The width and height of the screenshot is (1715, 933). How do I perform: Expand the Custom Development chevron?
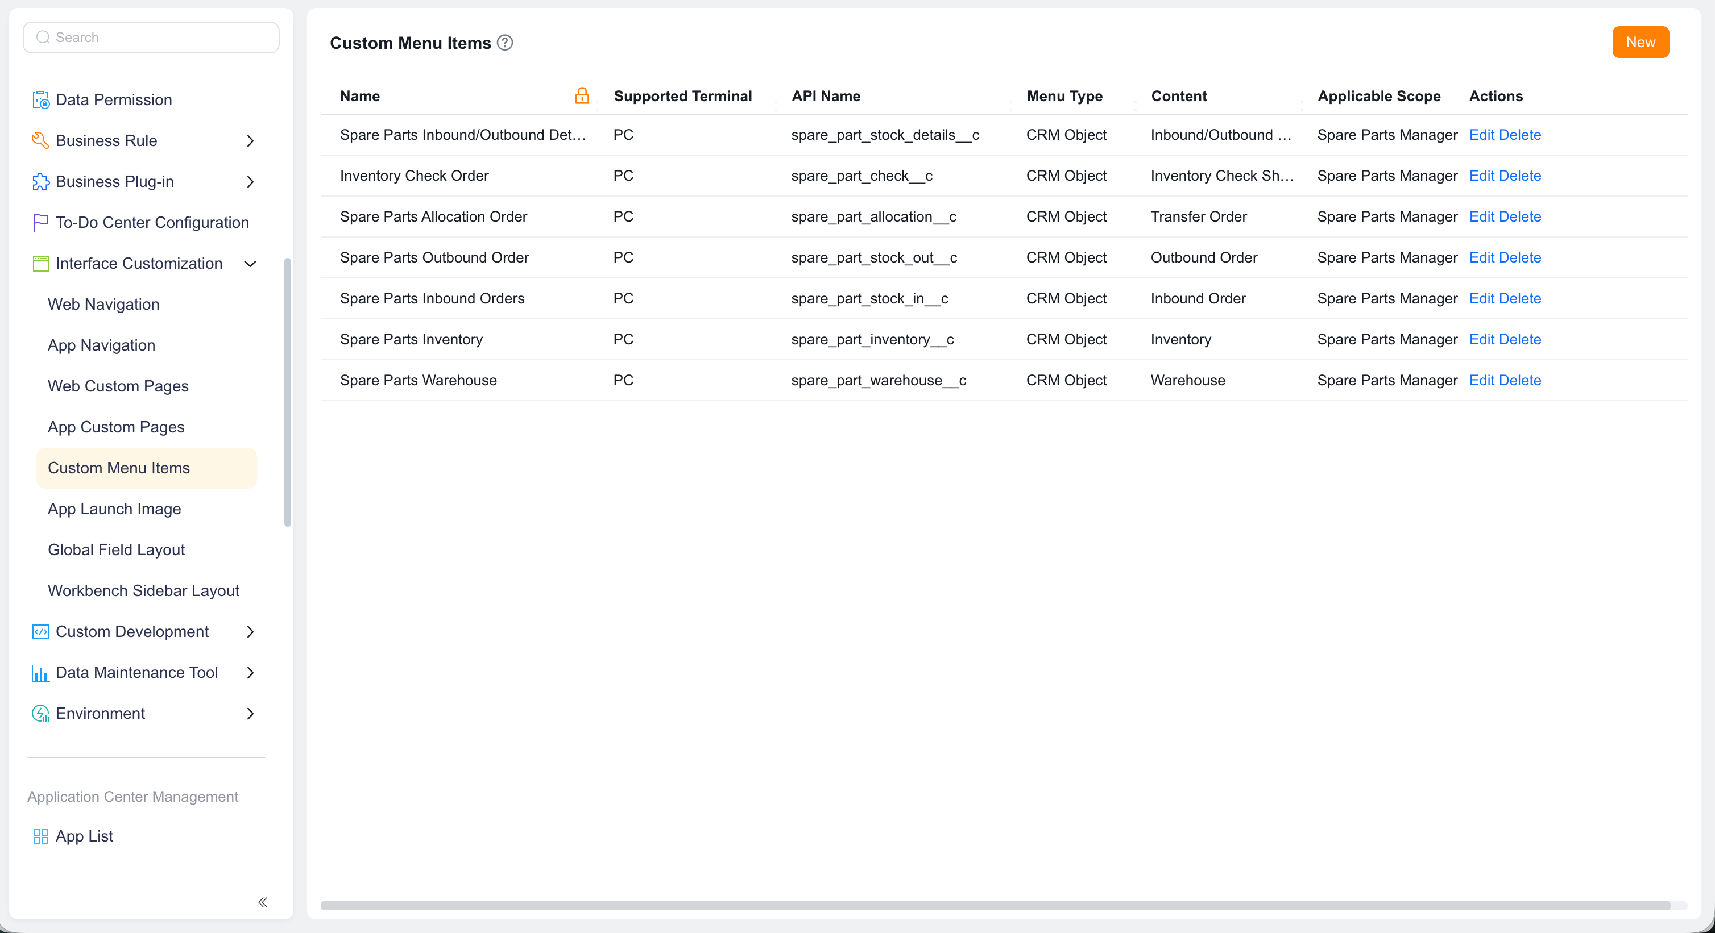(250, 631)
